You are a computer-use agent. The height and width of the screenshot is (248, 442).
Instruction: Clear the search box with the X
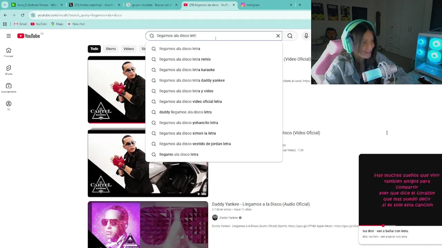(x=278, y=36)
